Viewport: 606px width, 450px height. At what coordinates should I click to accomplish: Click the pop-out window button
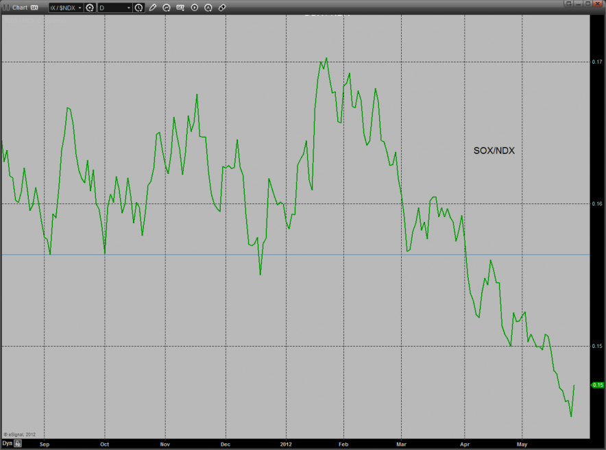569,3
